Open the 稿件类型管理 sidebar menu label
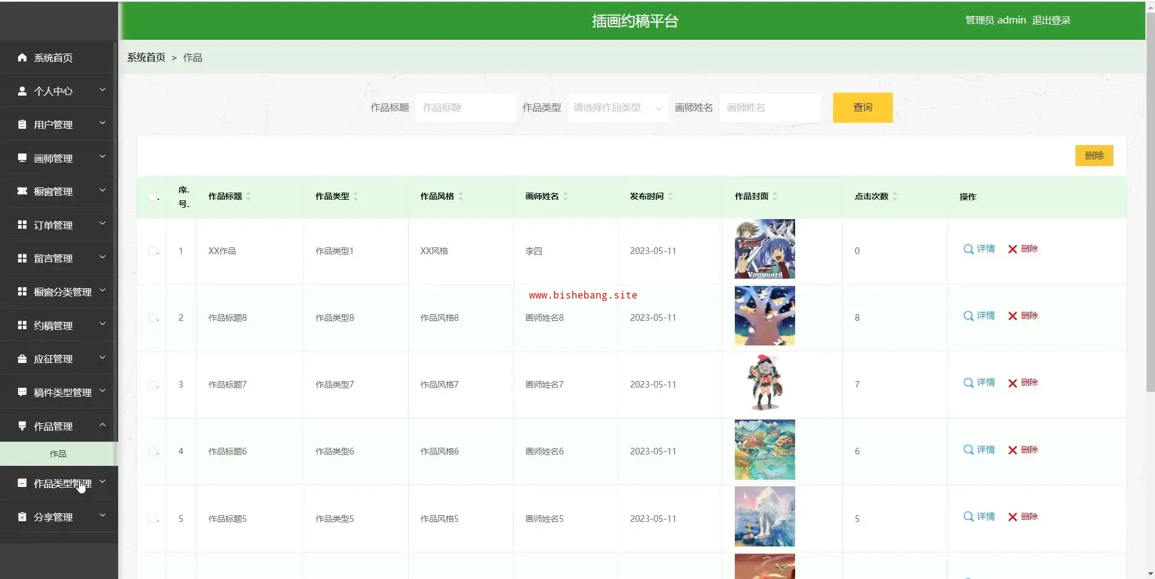The height and width of the screenshot is (579, 1155). [x=63, y=392]
